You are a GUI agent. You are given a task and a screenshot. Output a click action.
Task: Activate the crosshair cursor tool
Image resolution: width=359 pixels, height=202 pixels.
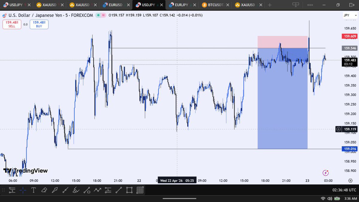coord(23,190)
